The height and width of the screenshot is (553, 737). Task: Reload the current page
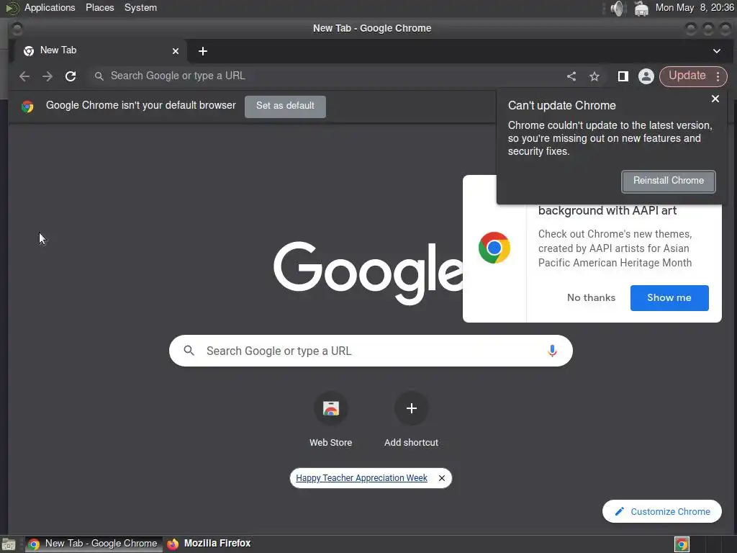(x=71, y=76)
